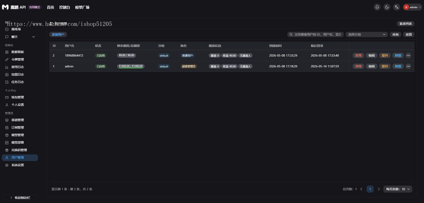Go to 控制台 in top navigation

tap(65, 7)
